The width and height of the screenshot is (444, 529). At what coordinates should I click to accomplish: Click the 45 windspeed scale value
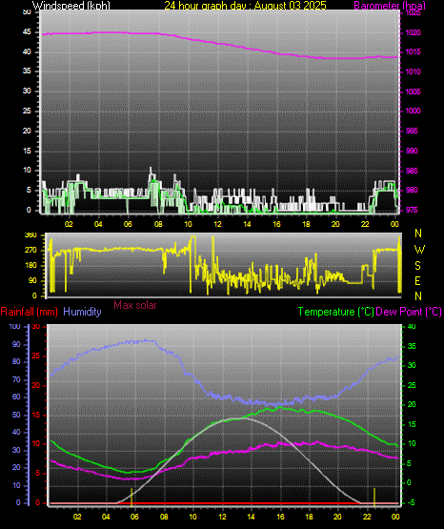(x=27, y=32)
